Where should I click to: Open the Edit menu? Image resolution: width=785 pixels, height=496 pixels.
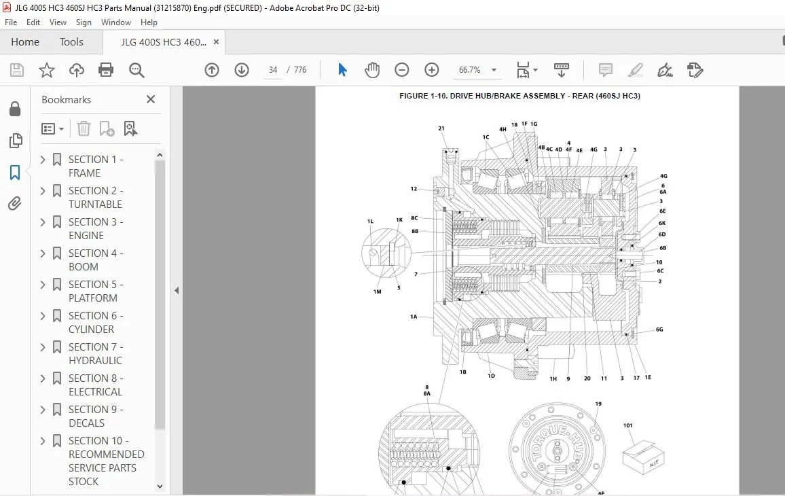tap(33, 22)
